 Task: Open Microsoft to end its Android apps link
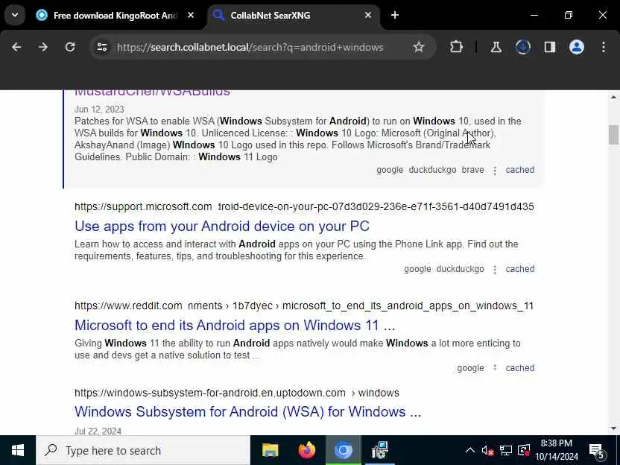(x=235, y=325)
